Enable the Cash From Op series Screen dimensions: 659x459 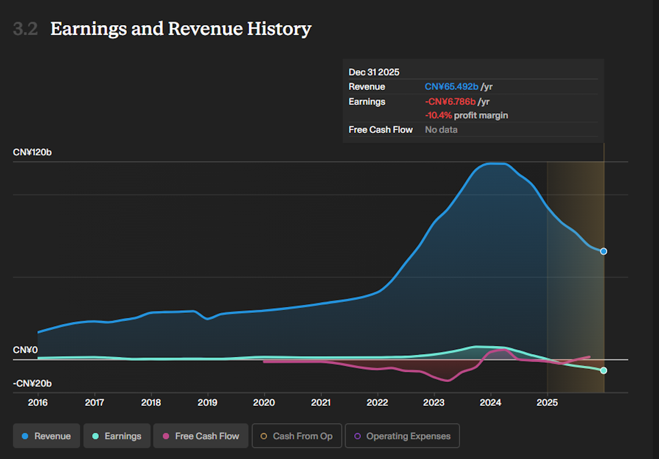tap(297, 436)
